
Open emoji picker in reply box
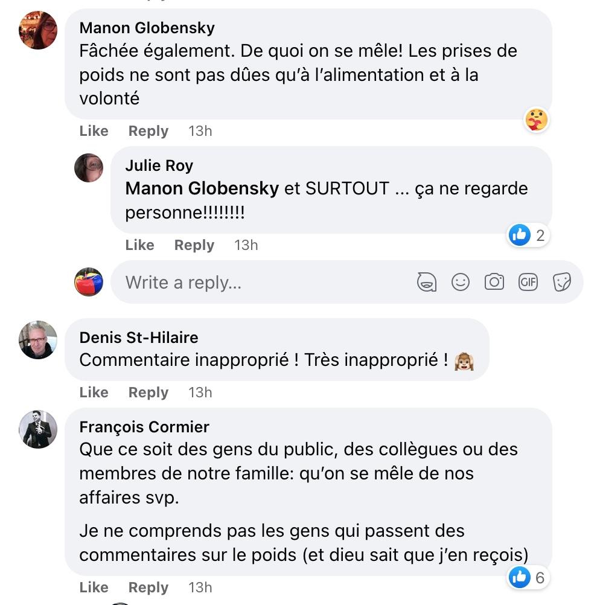coord(461,282)
